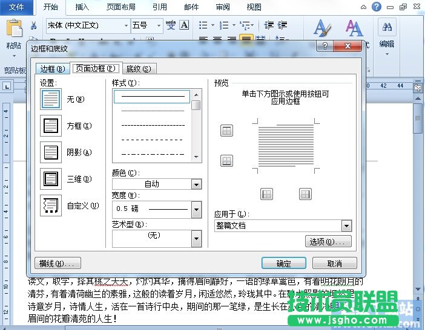
Task: Click the 样式 style list scrollbar
Action: 196,127
